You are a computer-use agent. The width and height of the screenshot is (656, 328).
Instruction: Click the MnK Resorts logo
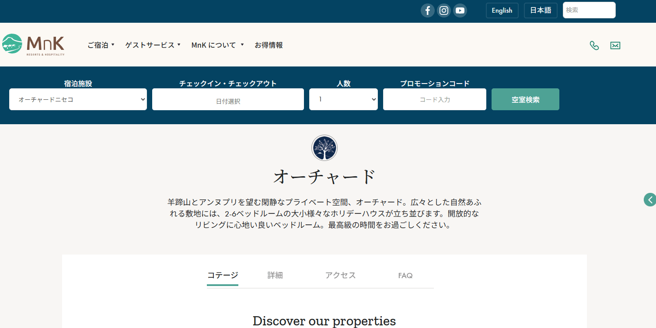tap(33, 45)
